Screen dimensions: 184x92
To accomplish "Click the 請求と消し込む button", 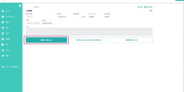I will click(46, 40).
